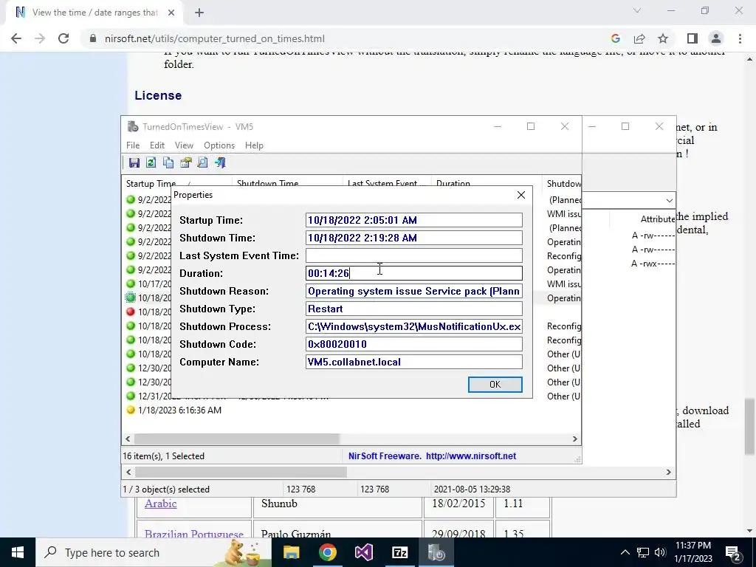Open the Windows Start menu
Image resolution: width=756 pixels, height=567 pixels.
point(18,552)
